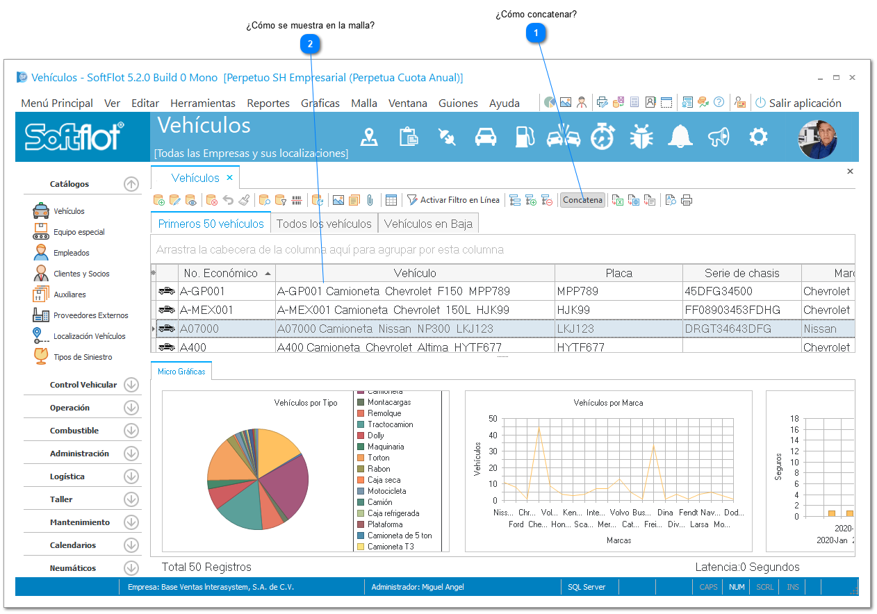Close the Vehículos document tab
This screenshot has height=614, width=877.
pyautogui.click(x=230, y=178)
